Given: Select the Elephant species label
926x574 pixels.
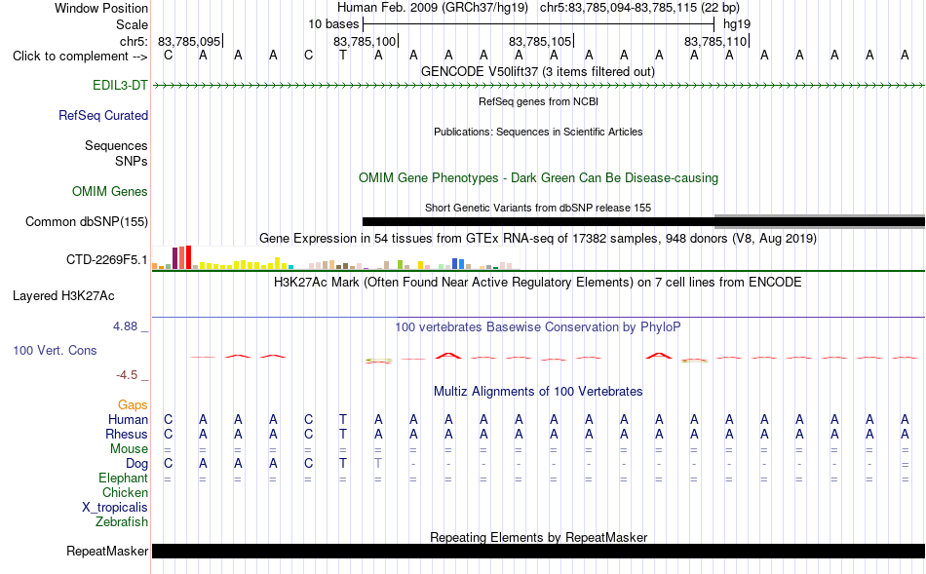Looking at the screenshot, I should (x=124, y=478).
